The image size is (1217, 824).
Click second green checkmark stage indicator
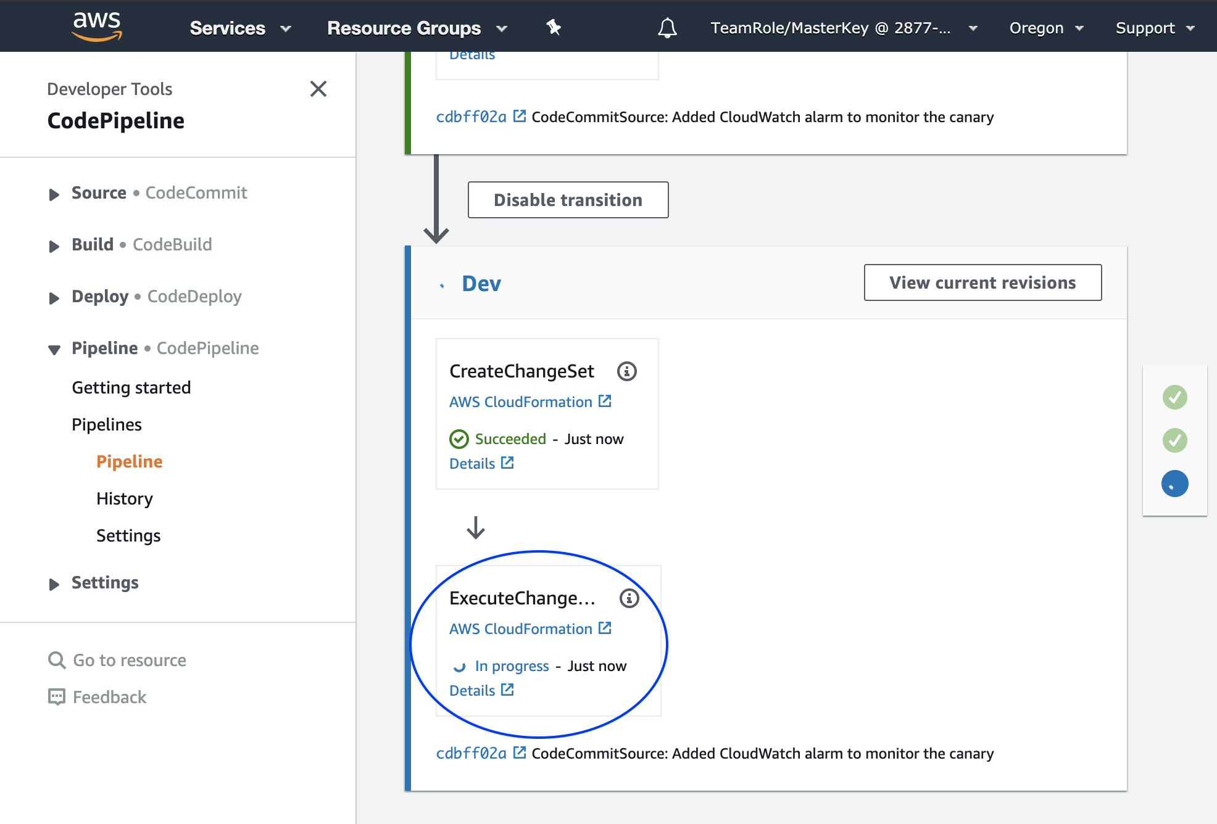click(1174, 440)
